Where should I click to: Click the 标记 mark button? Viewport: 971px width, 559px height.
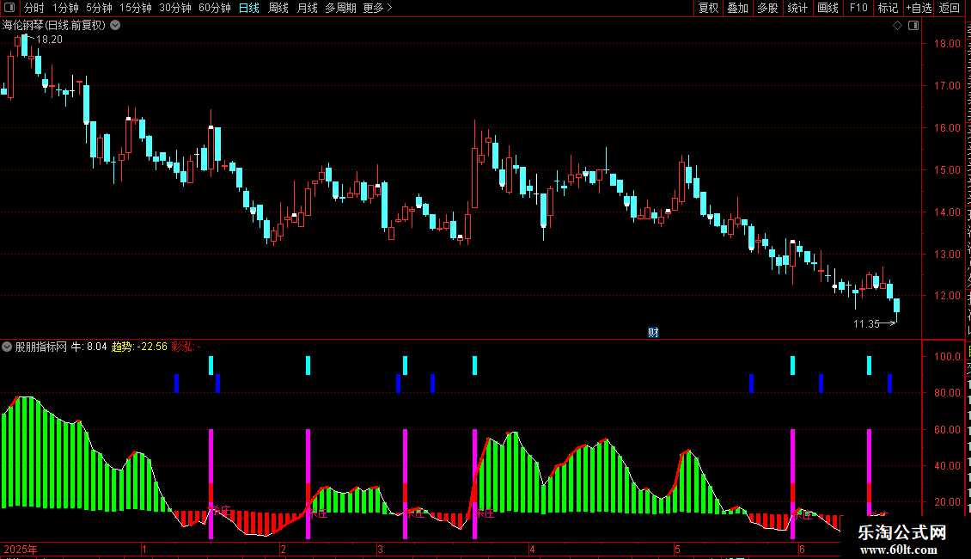[x=888, y=8]
